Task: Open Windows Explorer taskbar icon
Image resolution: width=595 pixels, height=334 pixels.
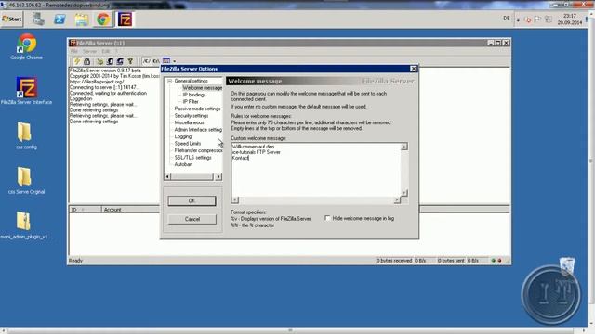Action: (x=81, y=19)
